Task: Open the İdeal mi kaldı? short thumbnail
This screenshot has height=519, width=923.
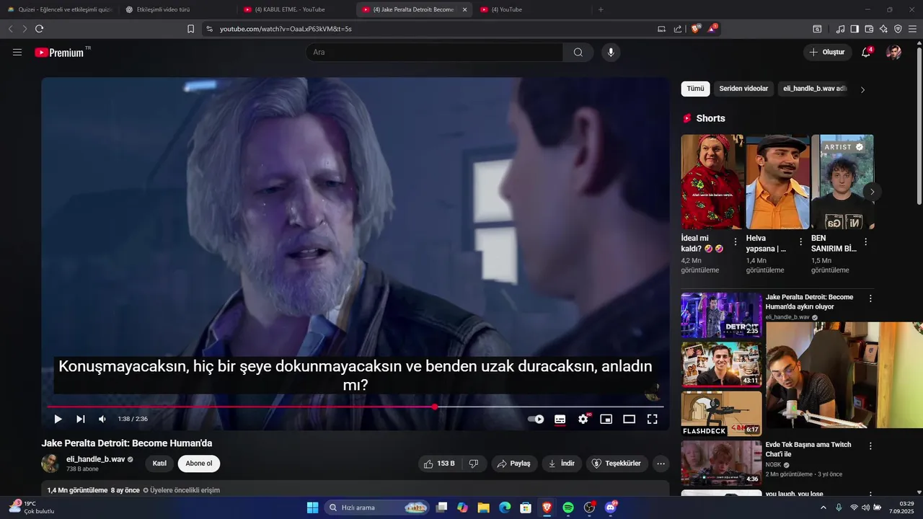Action: tap(712, 182)
